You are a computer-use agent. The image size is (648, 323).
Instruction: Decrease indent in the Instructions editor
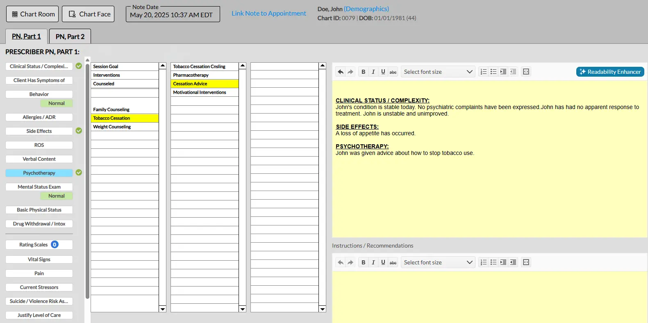click(513, 262)
